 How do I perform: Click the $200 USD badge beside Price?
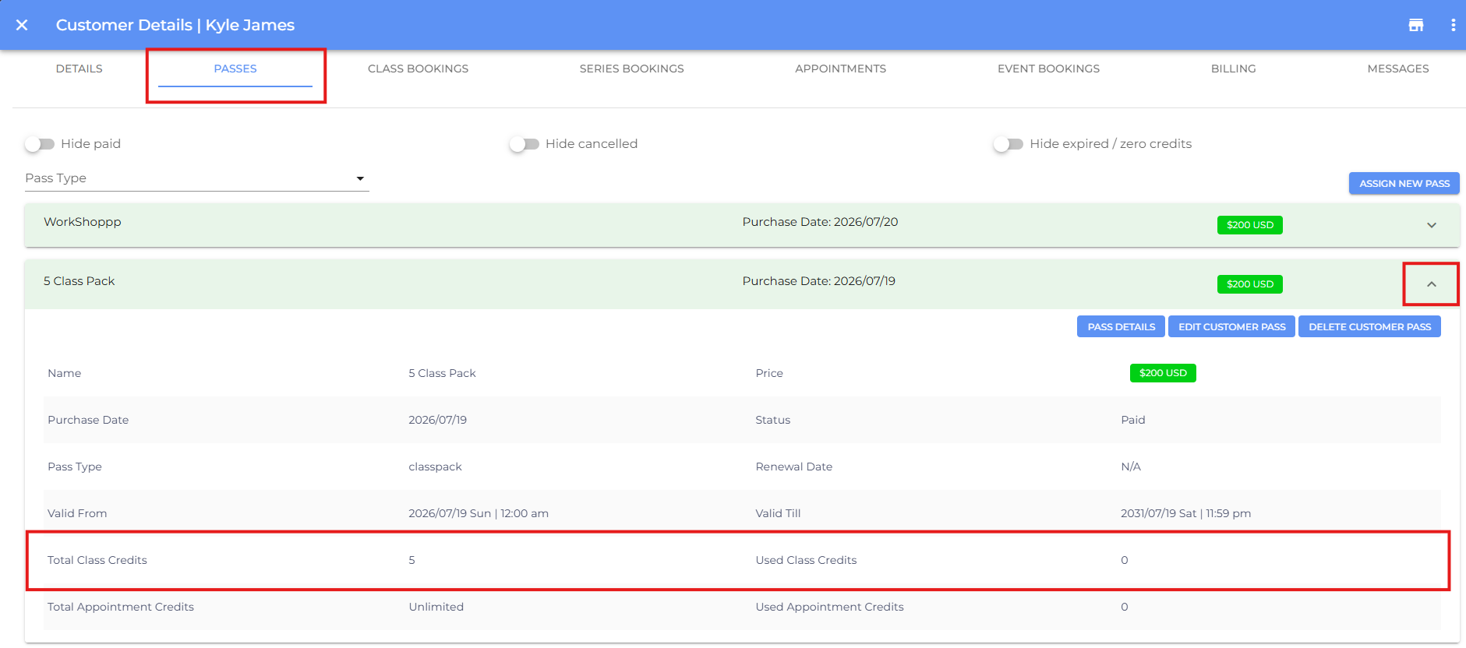pyautogui.click(x=1163, y=373)
